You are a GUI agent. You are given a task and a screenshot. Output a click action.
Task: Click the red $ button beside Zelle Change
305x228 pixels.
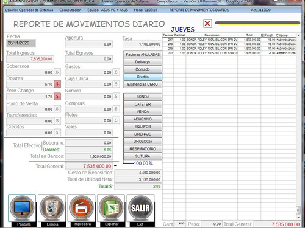pos(57,97)
